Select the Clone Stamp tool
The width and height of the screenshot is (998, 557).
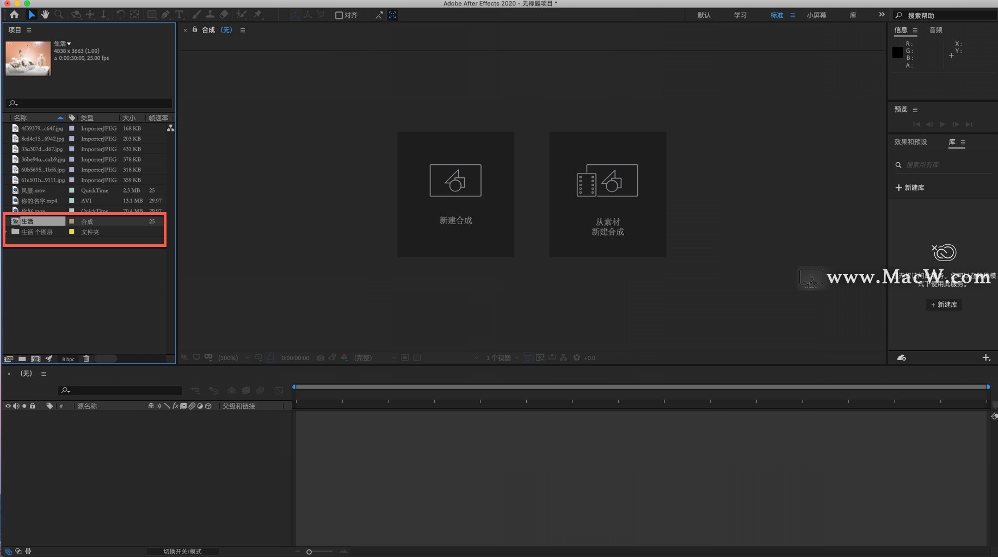(x=210, y=15)
